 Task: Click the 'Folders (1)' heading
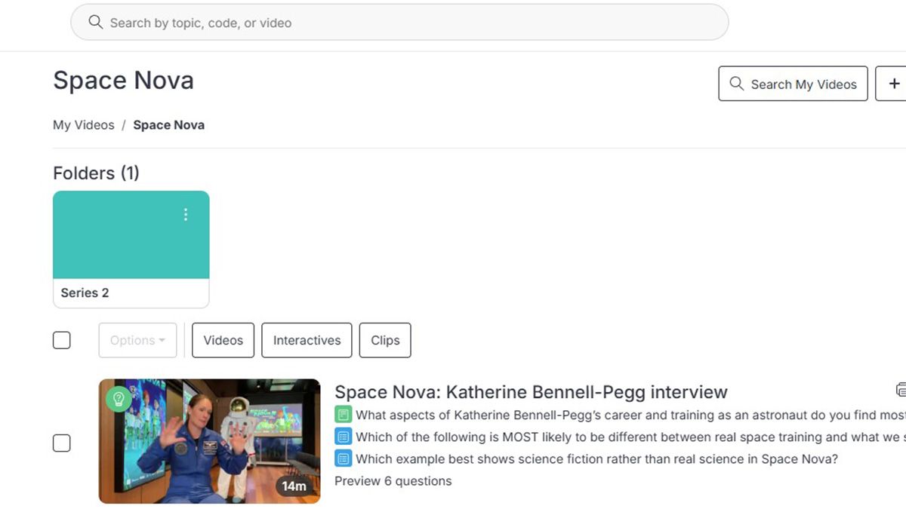pyautogui.click(x=97, y=173)
